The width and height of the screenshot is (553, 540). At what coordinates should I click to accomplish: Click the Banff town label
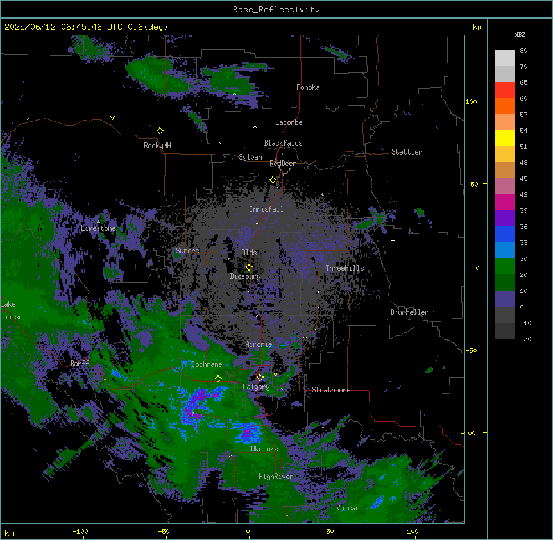point(80,364)
